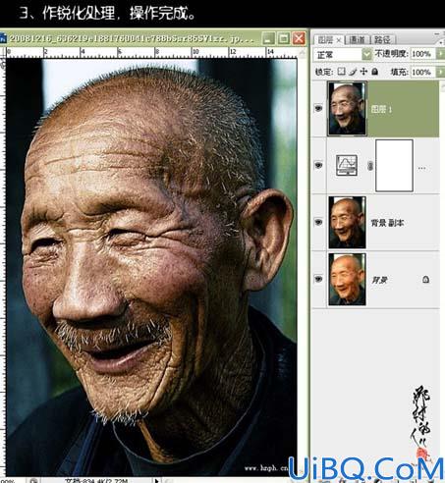This screenshot has height=483, width=445.
Task: Click the 图层 1 layer name
Action: point(381,110)
